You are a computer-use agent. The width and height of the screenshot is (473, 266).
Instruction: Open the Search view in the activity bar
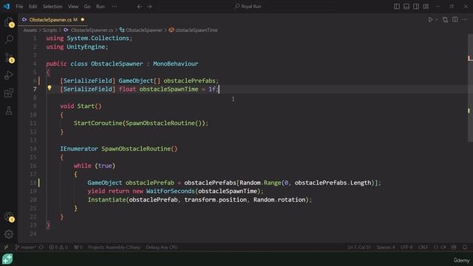click(9, 39)
